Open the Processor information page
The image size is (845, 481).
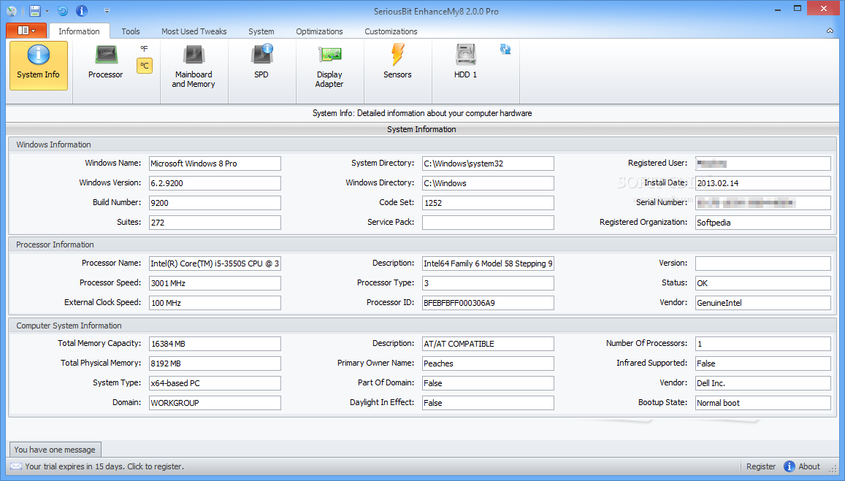(x=106, y=63)
